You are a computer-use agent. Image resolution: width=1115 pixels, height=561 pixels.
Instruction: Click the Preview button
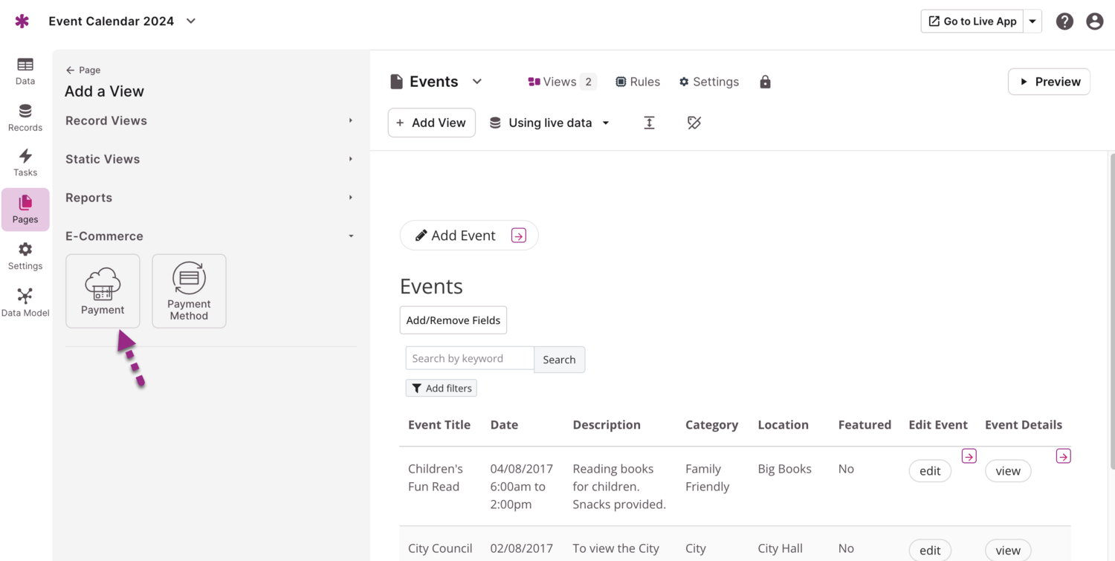(x=1049, y=81)
